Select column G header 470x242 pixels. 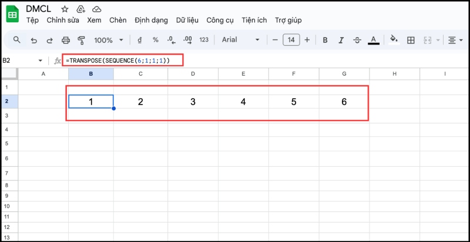pos(344,73)
